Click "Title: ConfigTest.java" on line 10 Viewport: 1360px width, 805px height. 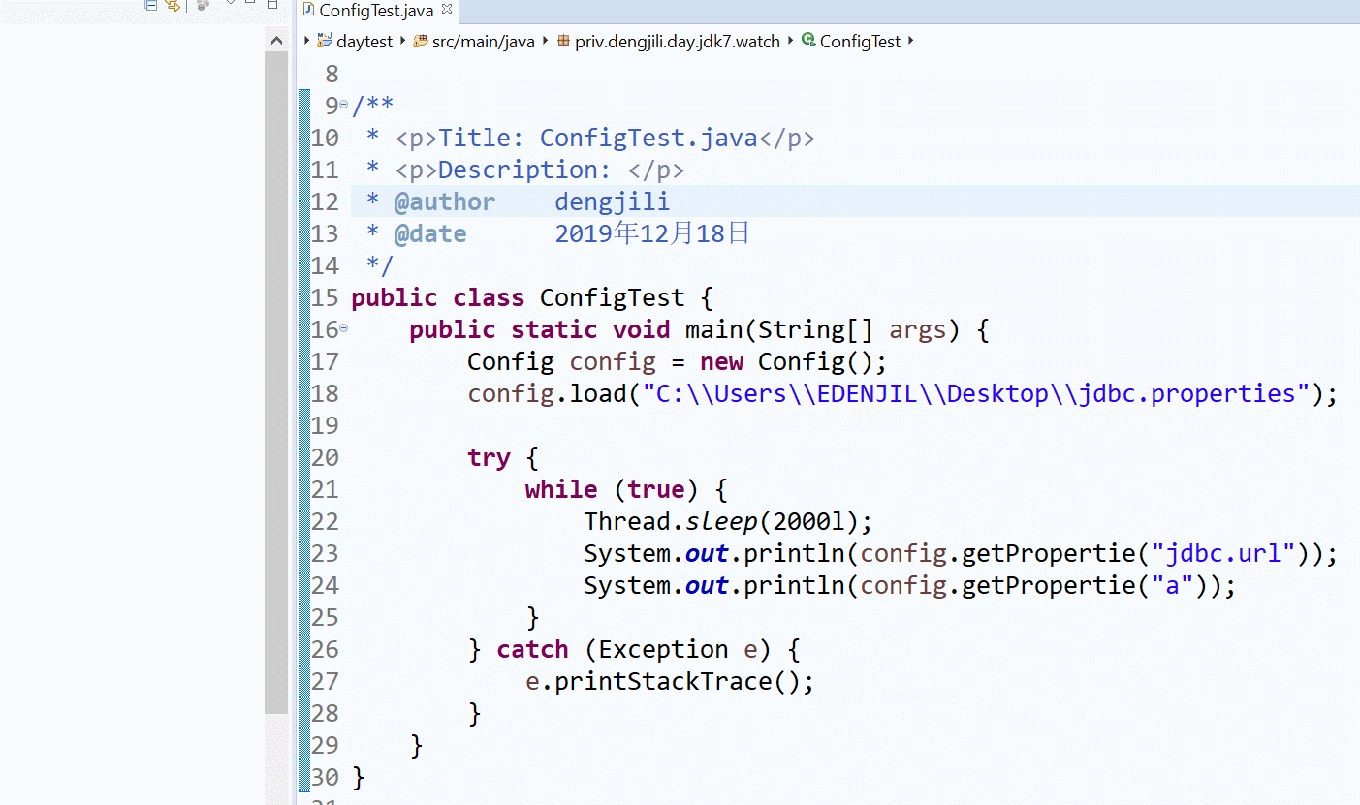(x=598, y=138)
